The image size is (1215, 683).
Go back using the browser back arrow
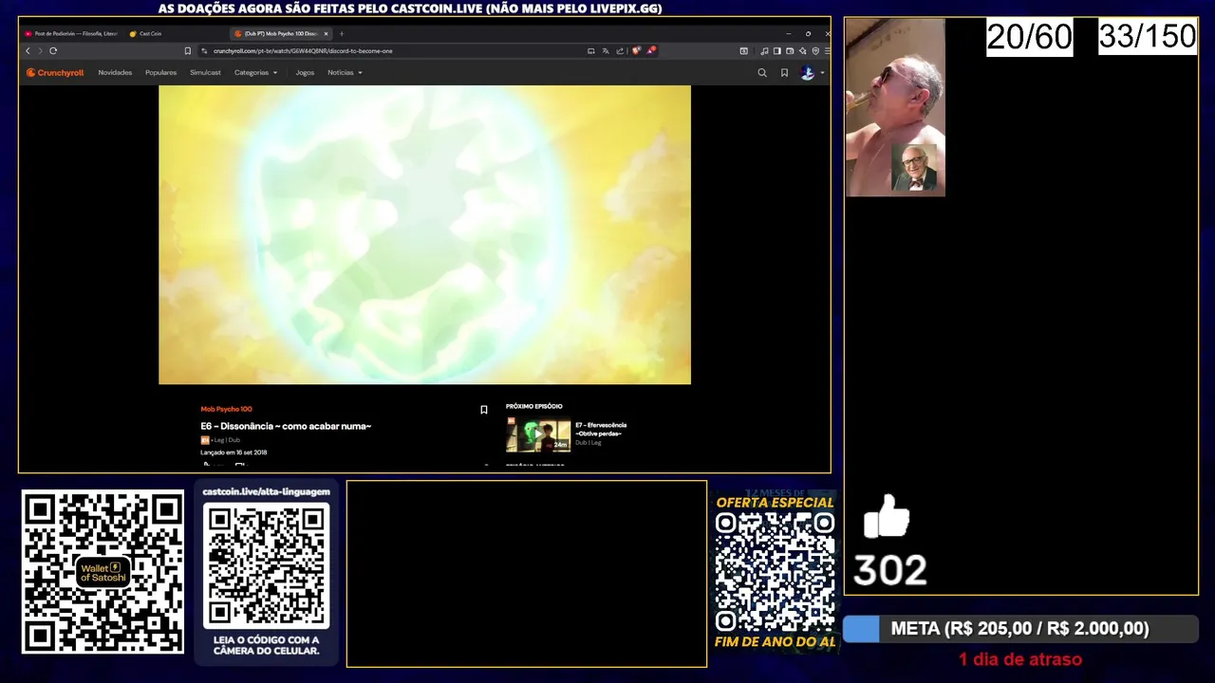[28, 51]
